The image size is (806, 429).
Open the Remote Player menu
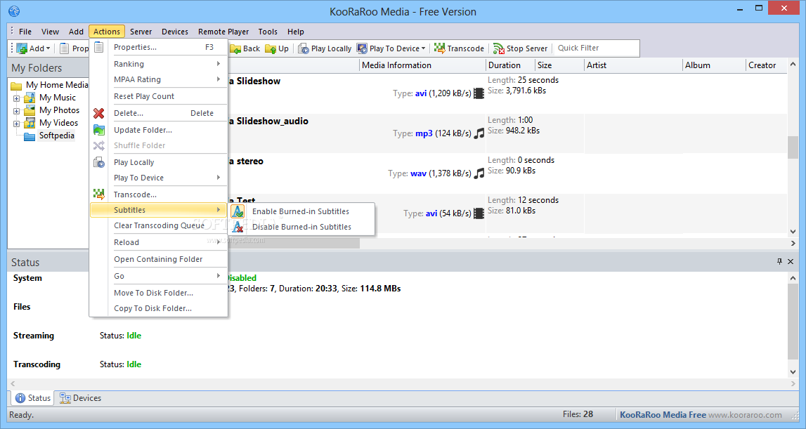tap(223, 32)
